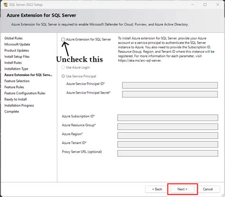225x197 pixels.
Task: Click the Azure Region input box
Action: coord(168,135)
